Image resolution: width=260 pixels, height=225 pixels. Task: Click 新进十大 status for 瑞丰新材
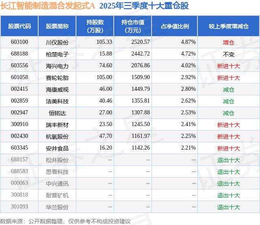coord(228,125)
